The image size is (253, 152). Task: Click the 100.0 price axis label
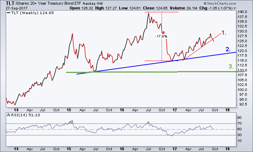(242, 90)
